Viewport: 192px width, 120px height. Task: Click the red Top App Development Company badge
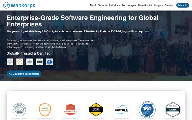pyautogui.click(x=70, y=109)
